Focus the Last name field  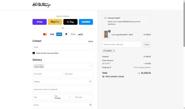point(78,74)
